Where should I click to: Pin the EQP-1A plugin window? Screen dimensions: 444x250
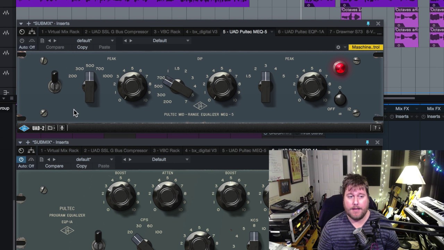tap(367, 142)
